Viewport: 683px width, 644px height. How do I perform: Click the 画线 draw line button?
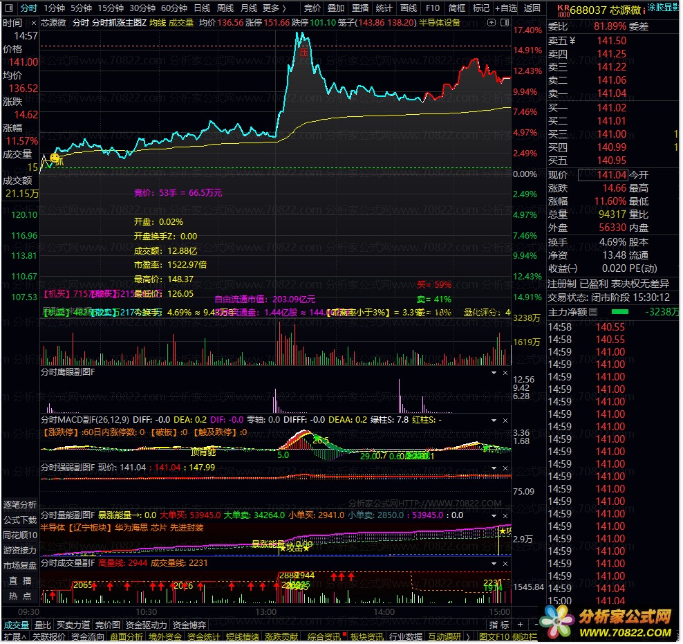pyautogui.click(x=409, y=8)
